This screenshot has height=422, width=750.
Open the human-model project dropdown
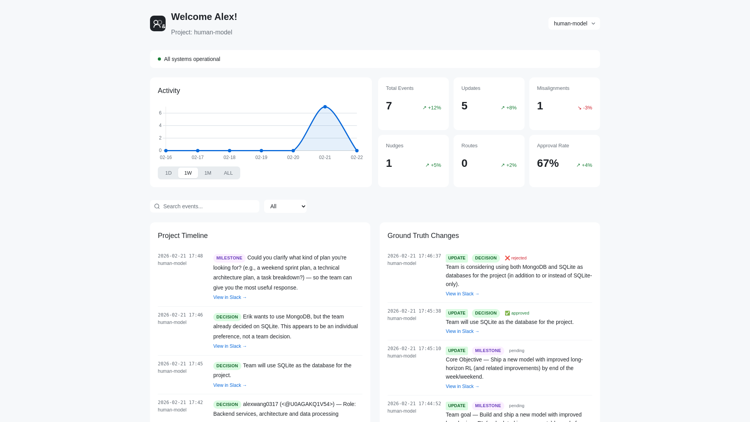(574, 23)
